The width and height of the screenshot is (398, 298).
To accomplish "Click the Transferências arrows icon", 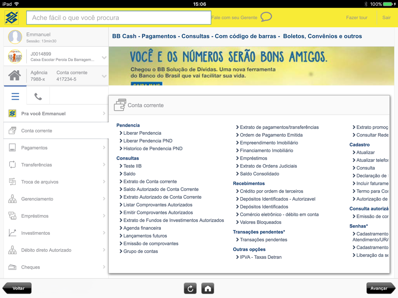I will 12,164.
